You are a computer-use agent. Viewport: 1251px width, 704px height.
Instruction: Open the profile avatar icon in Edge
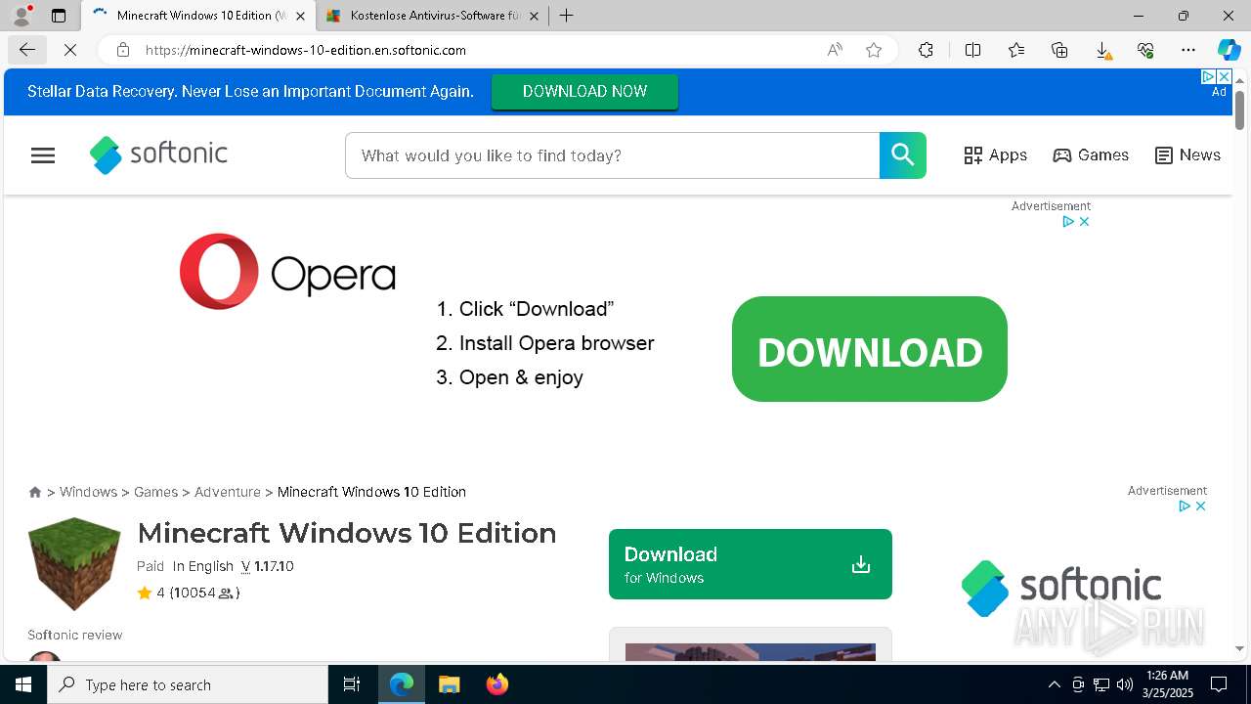pyautogui.click(x=21, y=16)
